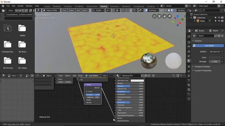
Task: Click the viewport Select menu button
Action: tap(71, 10)
